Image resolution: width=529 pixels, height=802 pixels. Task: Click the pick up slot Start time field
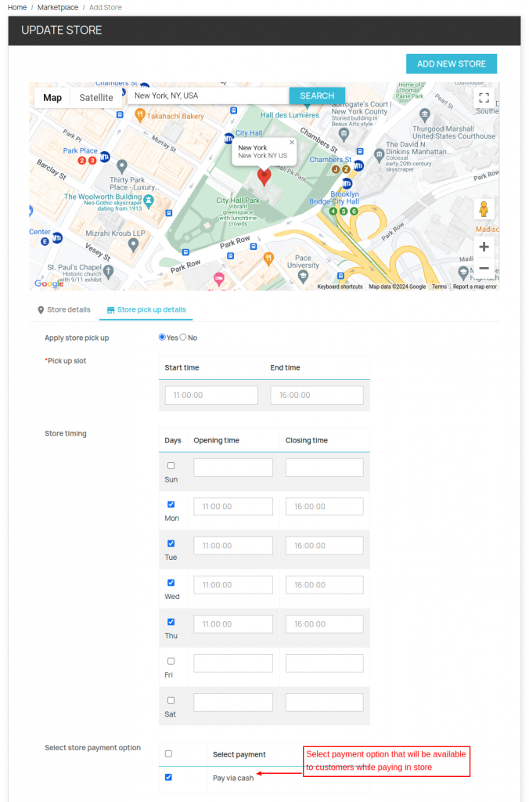211,396
